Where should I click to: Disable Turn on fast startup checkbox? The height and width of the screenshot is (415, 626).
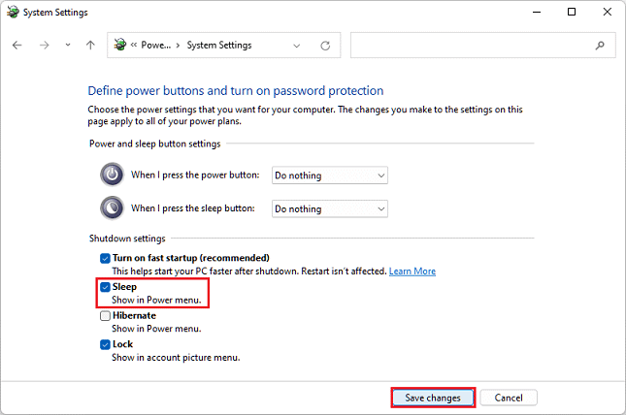[105, 259]
